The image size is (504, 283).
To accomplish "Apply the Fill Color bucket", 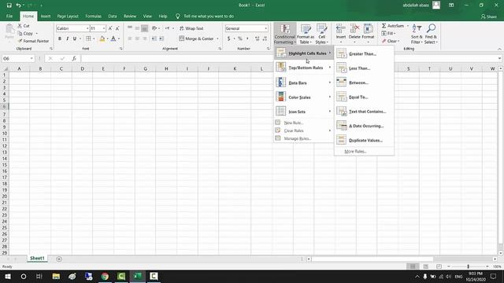I will click(x=102, y=39).
